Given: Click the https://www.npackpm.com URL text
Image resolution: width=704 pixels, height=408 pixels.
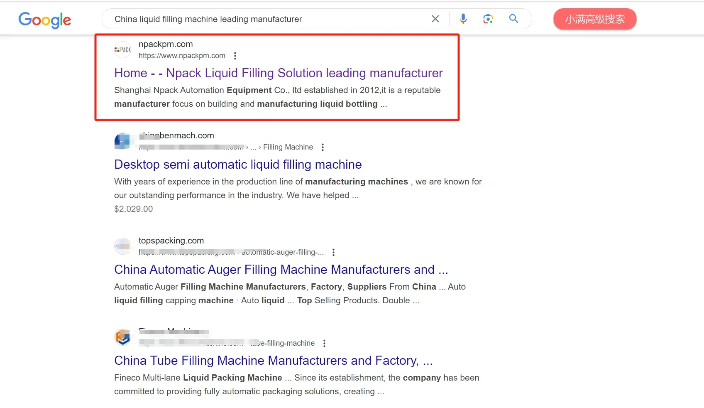Looking at the screenshot, I should 182,56.
